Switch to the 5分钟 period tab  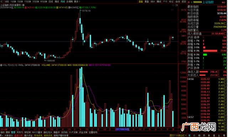(20, 1)
